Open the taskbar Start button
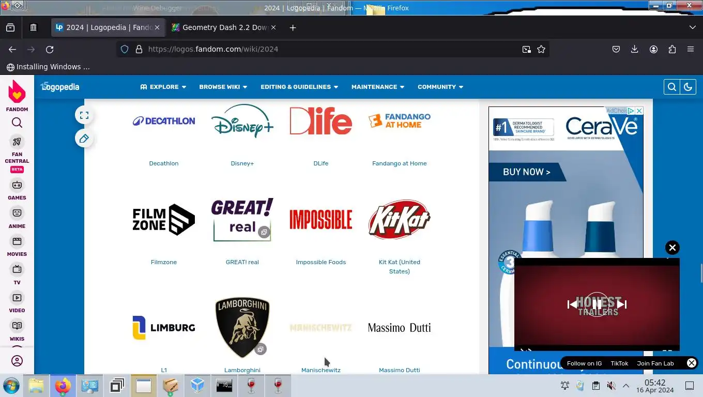Viewport: 703px width, 397px height. coord(11,386)
